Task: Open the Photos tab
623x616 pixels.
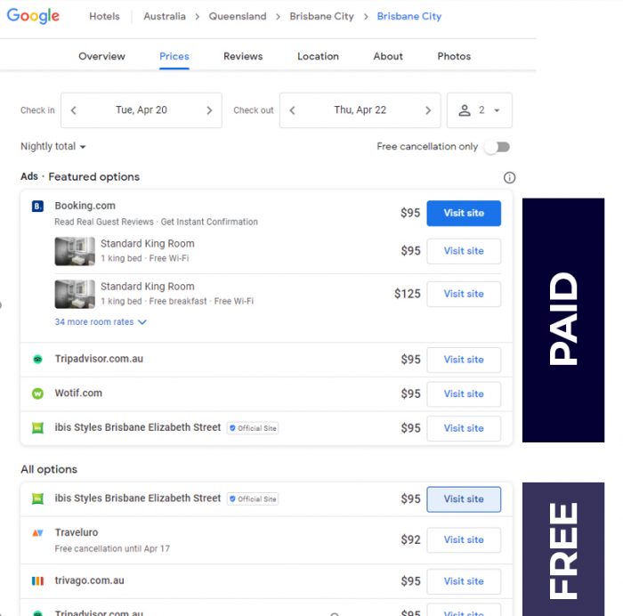Action: [x=454, y=56]
